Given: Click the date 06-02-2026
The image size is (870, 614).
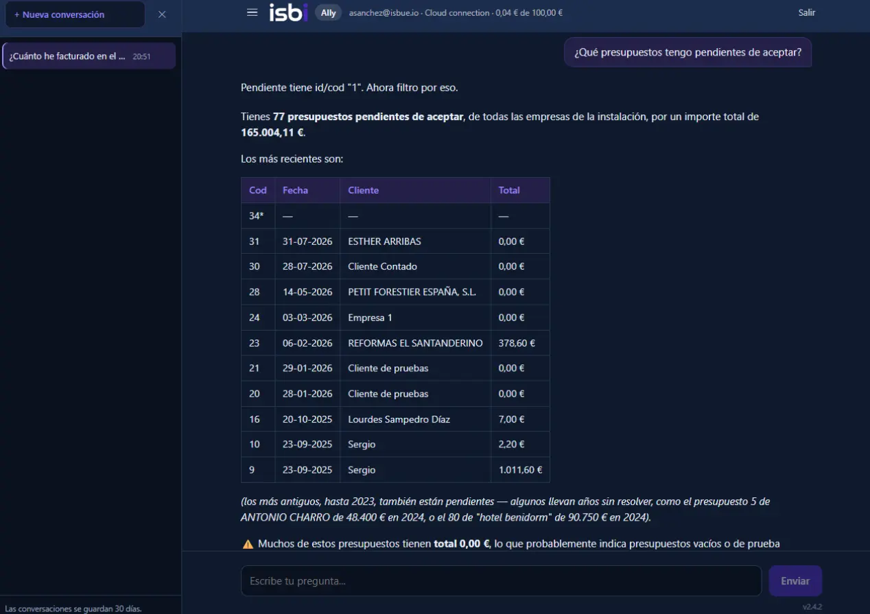Looking at the screenshot, I should pos(307,343).
